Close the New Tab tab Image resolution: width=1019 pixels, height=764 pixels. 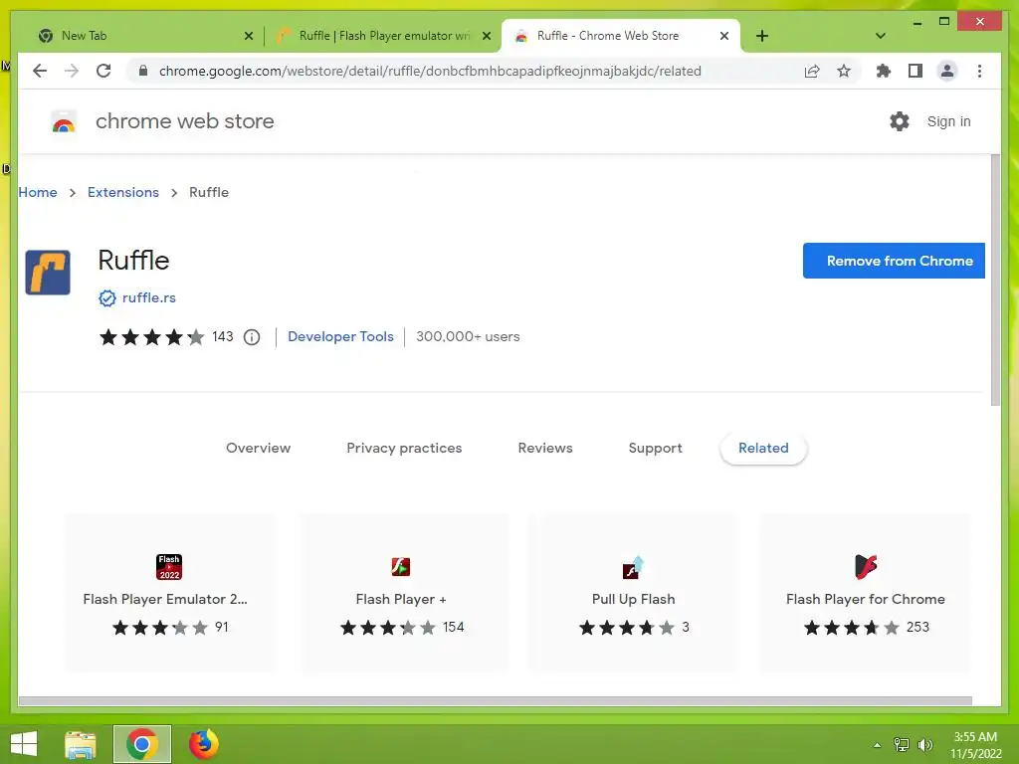[248, 36]
